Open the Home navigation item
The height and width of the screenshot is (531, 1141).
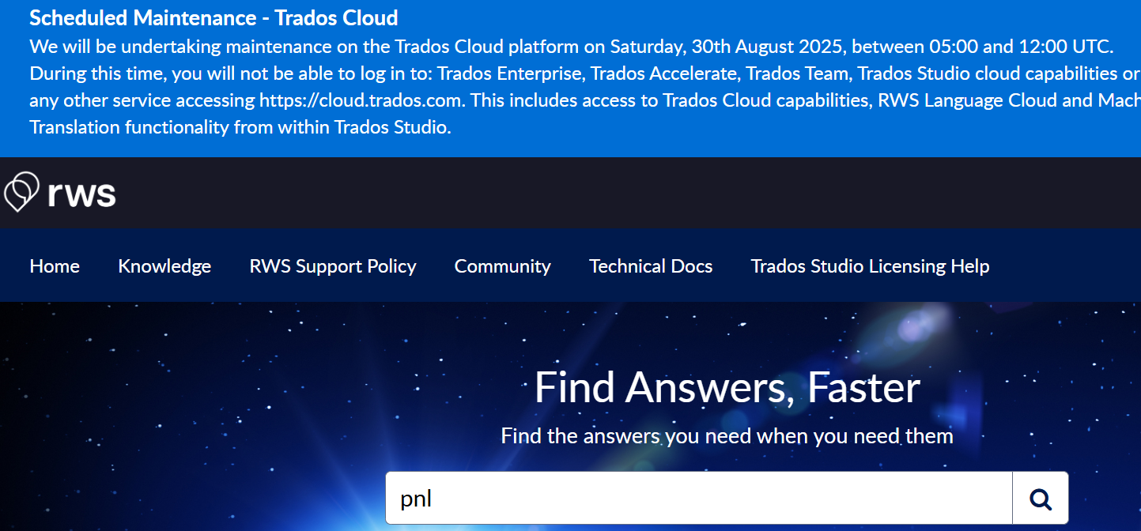54,265
